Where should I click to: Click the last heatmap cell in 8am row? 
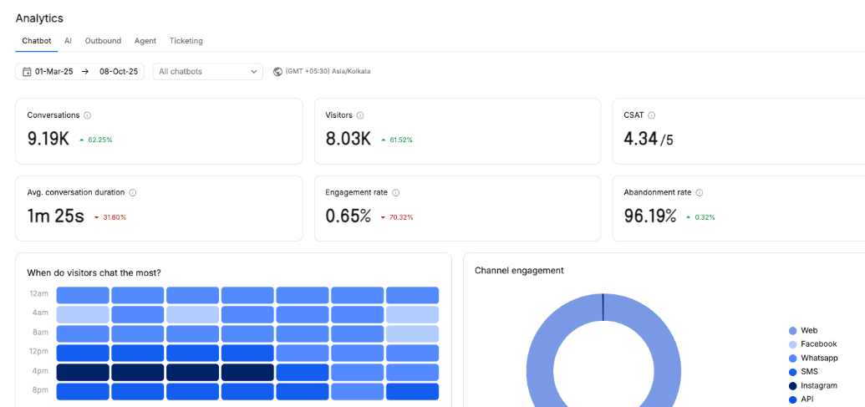click(x=412, y=333)
